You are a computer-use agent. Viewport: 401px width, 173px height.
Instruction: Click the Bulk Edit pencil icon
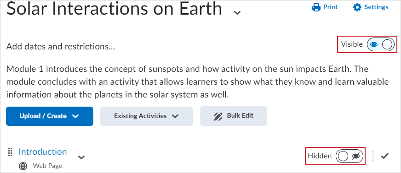coord(218,116)
